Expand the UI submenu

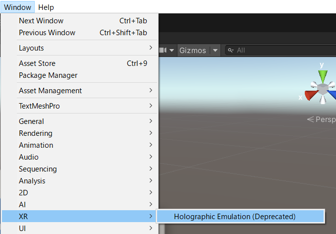[79, 228]
